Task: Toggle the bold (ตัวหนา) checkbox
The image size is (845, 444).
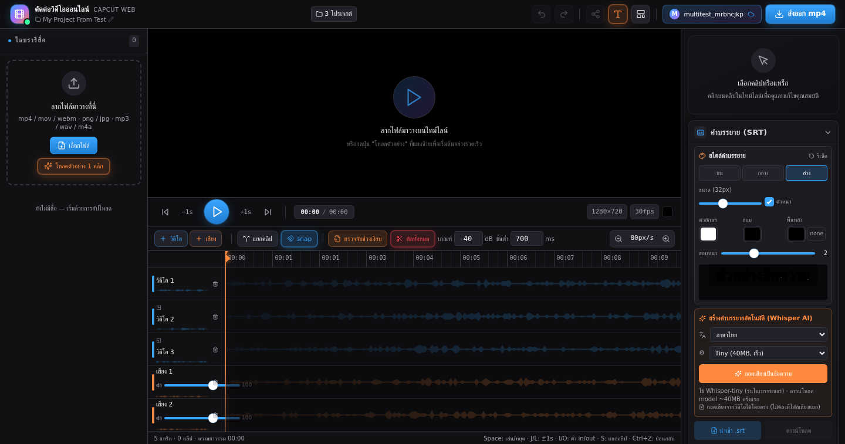Action: [769, 202]
